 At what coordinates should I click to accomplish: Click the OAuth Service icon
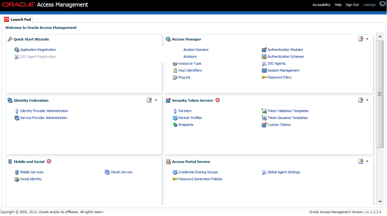tap(107, 172)
